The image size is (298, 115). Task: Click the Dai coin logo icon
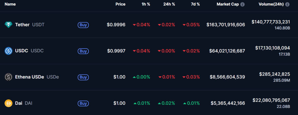pos(8,103)
